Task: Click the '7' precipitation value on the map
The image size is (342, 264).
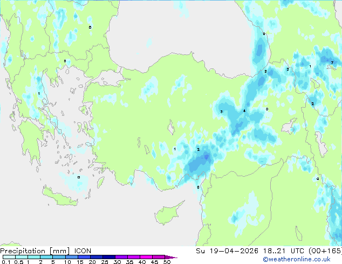Action: [x=332, y=62]
